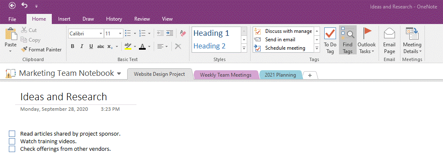Expand highlight color arrow
The image size is (443, 163).
(x=135, y=46)
